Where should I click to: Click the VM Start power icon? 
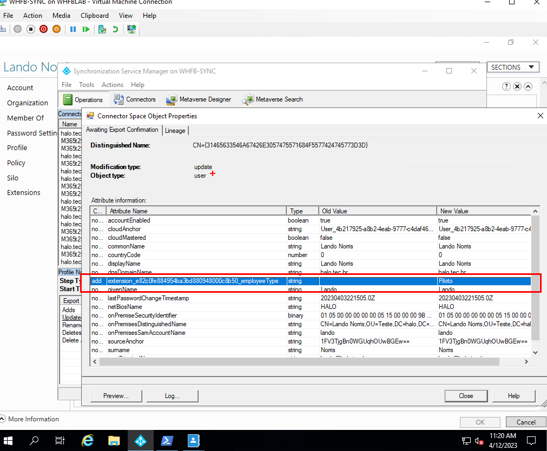click(17, 29)
